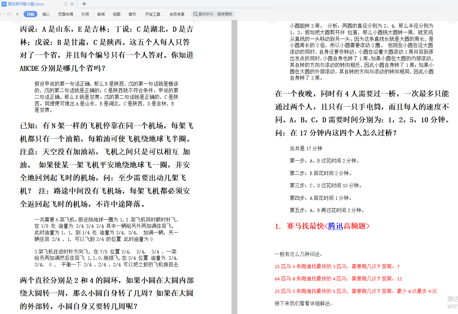Click the line 第二步：B 回花时间 2 分钟
Viewport: 458px width, 314px height.
[321, 173]
